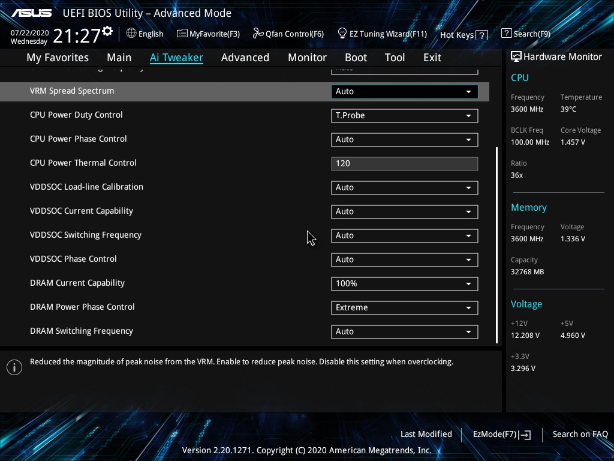Click Search on FAQ link

(x=580, y=434)
